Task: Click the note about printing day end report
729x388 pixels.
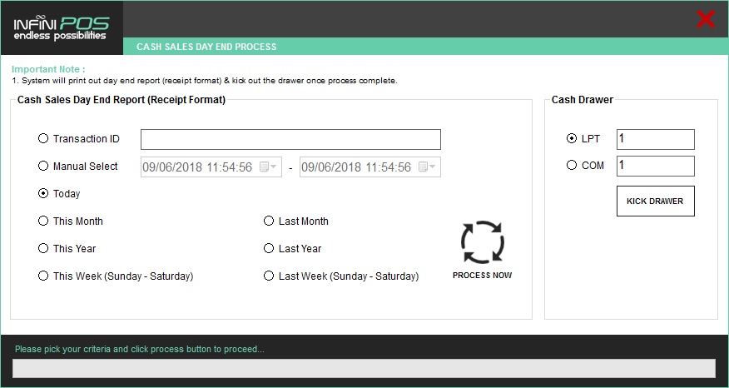Action: 205,81
